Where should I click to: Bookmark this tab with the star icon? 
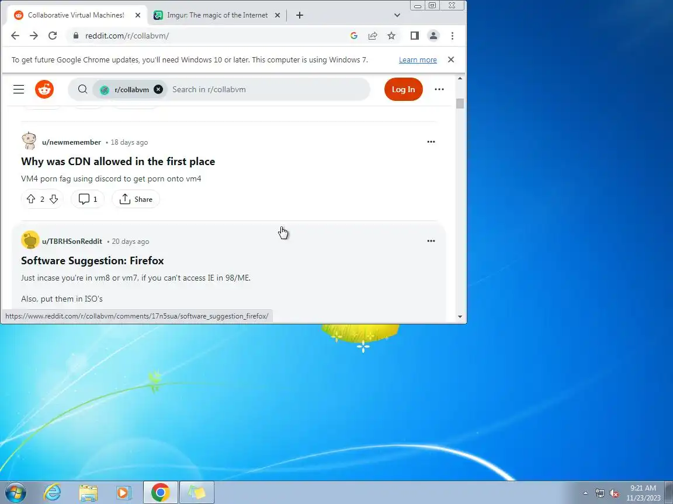coord(391,36)
